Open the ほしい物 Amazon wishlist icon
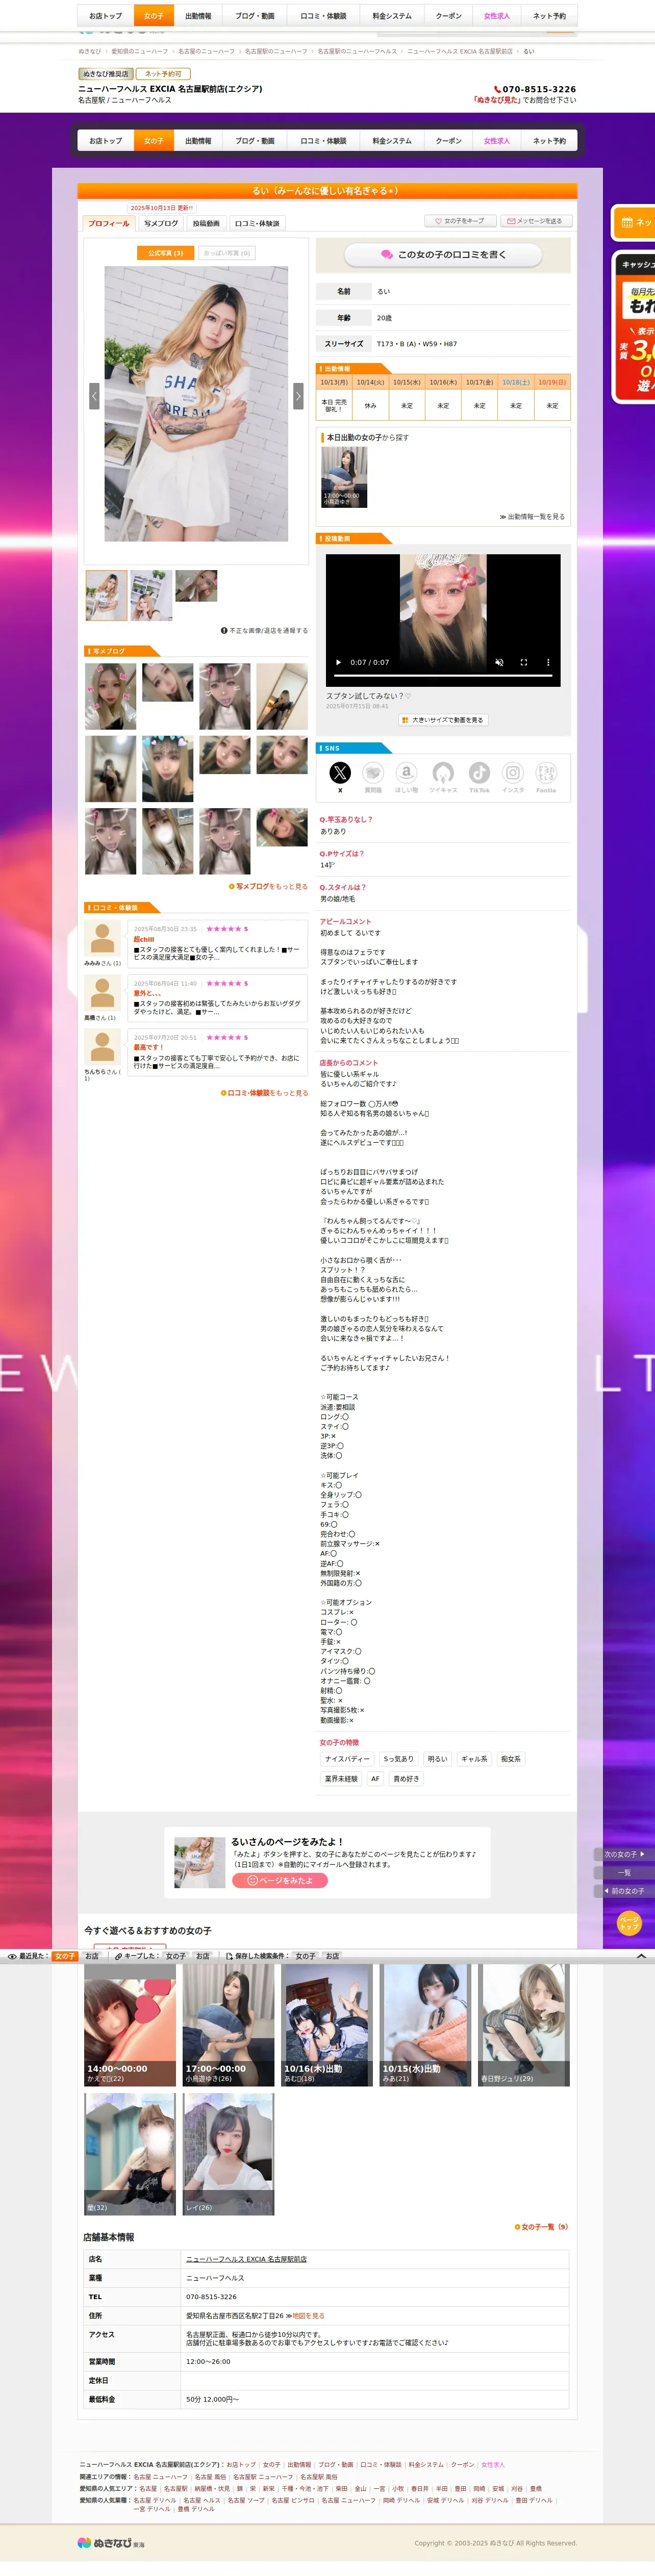The width and height of the screenshot is (655, 2576). coord(406,773)
